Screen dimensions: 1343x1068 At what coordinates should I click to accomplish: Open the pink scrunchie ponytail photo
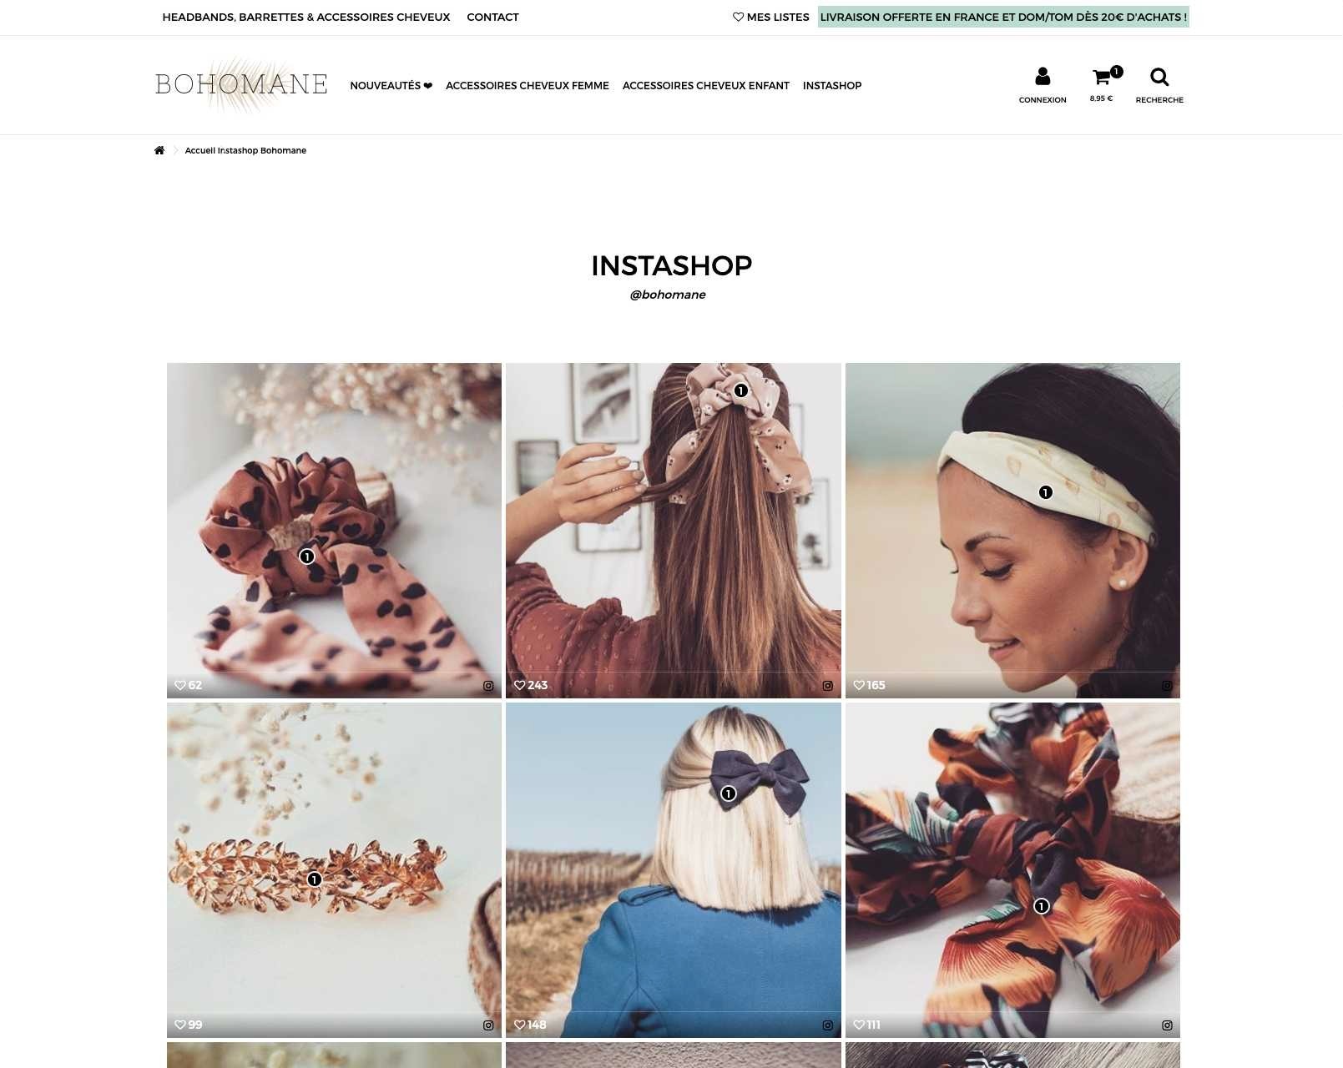[674, 531]
